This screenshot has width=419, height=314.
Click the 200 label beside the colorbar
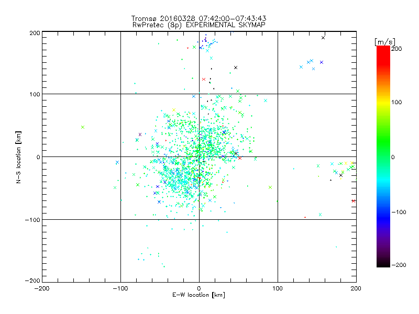coord(396,49)
